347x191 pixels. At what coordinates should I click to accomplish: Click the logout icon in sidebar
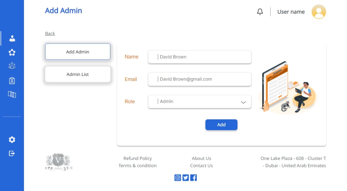click(12, 153)
